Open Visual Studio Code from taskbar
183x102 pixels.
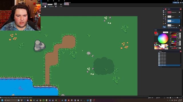(x=87, y=100)
